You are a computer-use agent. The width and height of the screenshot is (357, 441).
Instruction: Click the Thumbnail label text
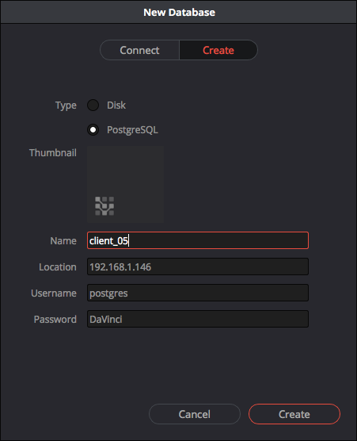pyautogui.click(x=53, y=153)
